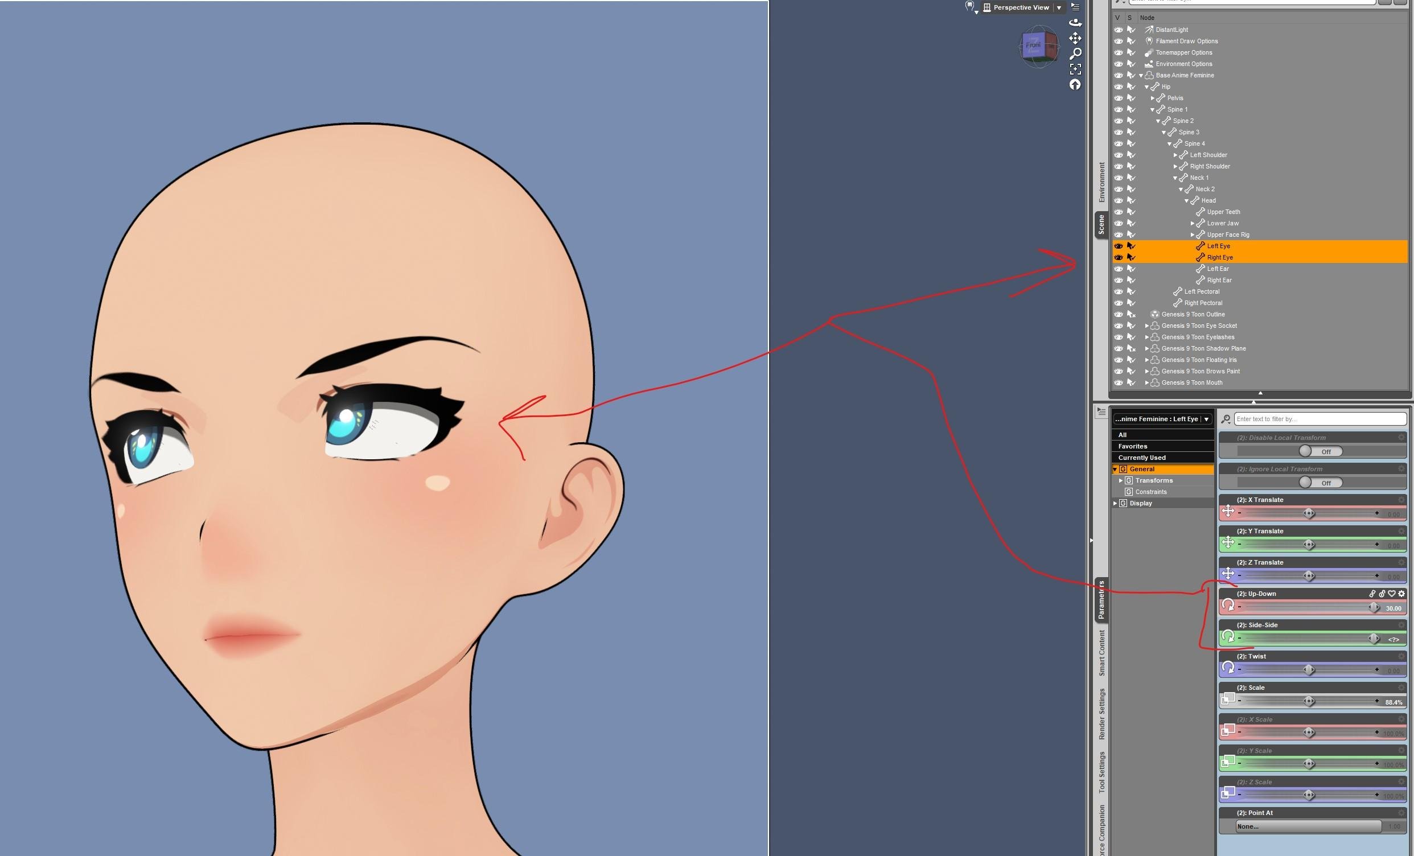
Task: Toggle Disable Local Transform switch
Action: pos(1321,451)
